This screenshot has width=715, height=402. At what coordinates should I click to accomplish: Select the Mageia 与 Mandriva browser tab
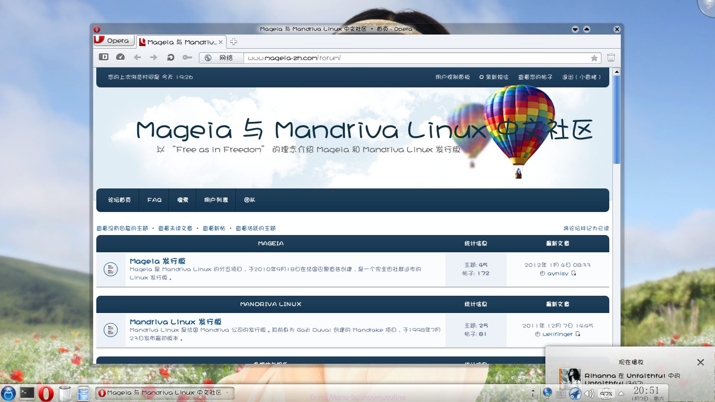click(181, 42)
